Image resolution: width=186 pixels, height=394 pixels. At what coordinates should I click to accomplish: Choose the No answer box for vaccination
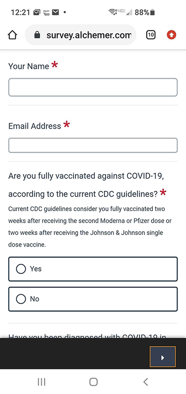[x=93, y=299]
